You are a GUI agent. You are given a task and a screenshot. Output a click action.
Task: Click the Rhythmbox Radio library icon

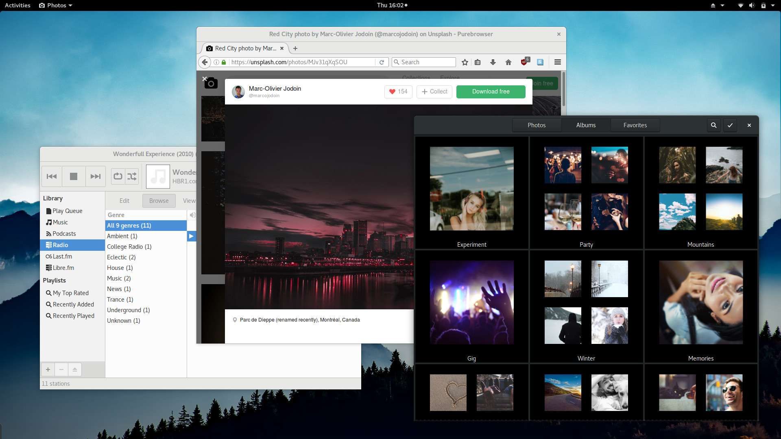(x=49, y=245)
